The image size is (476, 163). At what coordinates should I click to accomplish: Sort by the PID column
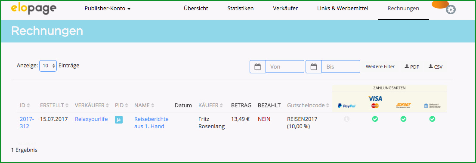(x=121, y=106)
